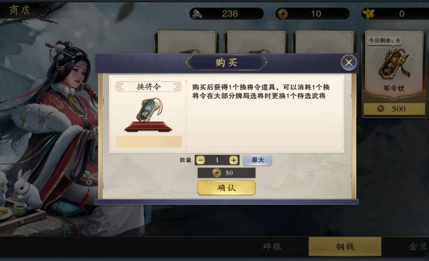Click the silver ingot currency icon
Viewport: 429px width, 261px height.
197,14
